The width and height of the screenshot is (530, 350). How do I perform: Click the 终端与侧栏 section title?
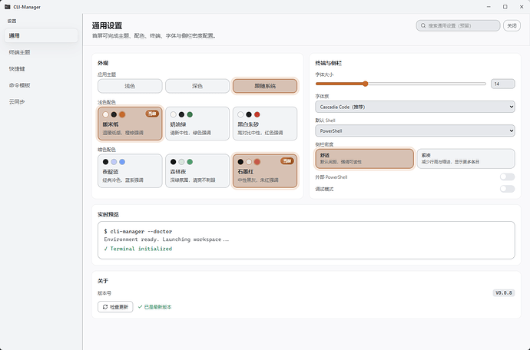[329, 63]
